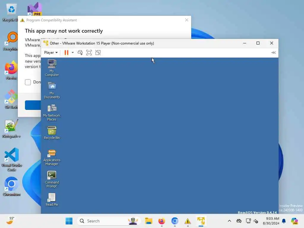Open Git Bash desktop shortcut
Screen dimensions: 304x228
pos(11,99)
